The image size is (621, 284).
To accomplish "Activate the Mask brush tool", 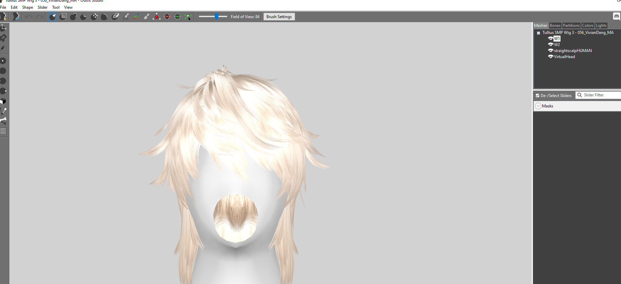I will click(63, 16).
